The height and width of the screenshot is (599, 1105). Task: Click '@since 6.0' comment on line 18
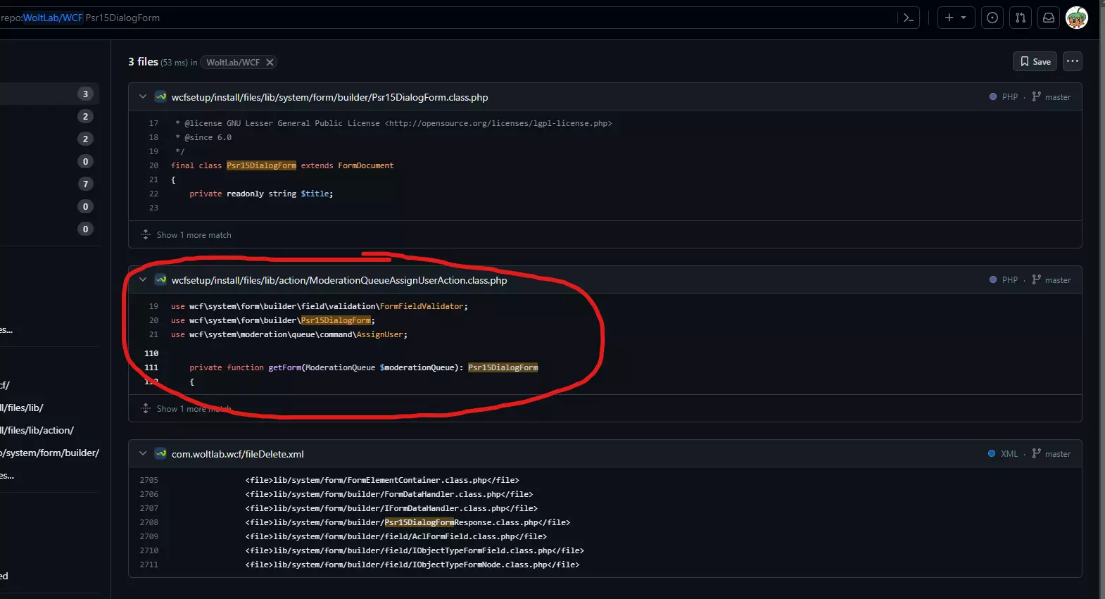click(x=208, y=137)
